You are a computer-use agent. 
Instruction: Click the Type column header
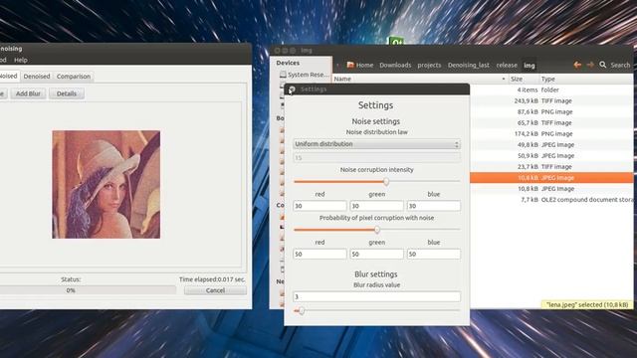coord(586,79)
